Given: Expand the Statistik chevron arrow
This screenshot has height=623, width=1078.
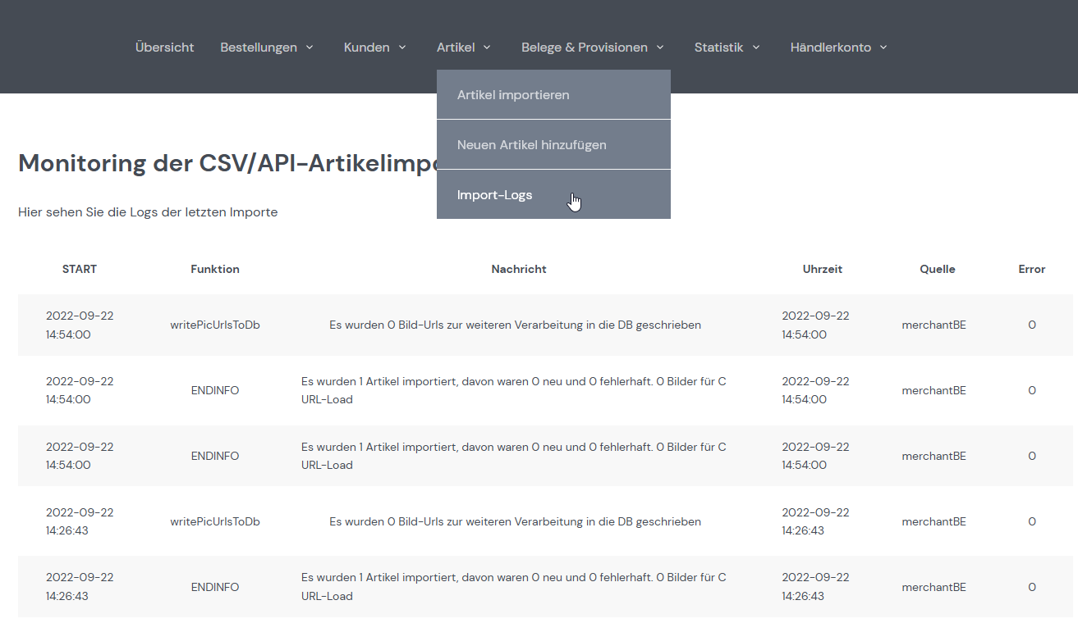Looking at the screenshot, I should click(x=756, y=48).
